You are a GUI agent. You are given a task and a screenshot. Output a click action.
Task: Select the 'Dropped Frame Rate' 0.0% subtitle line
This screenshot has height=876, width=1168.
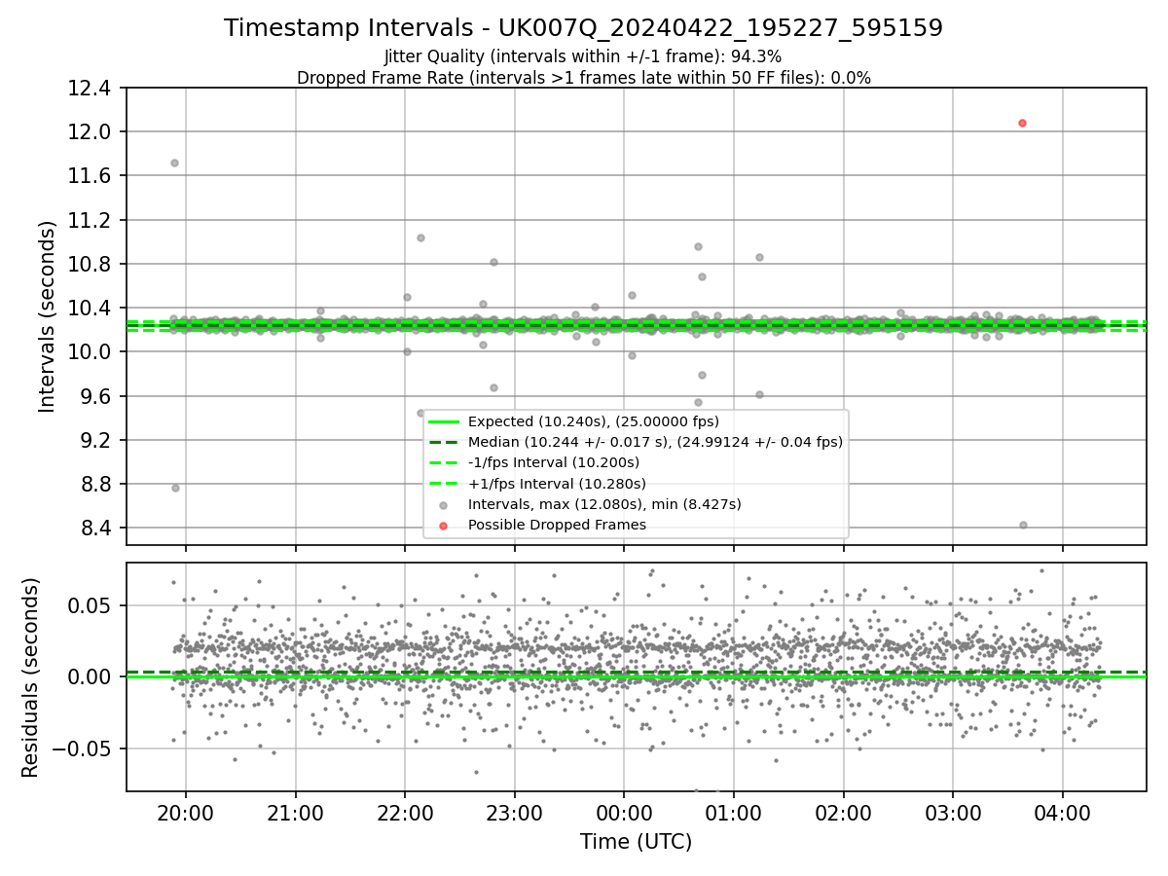[x=583, y=77]
